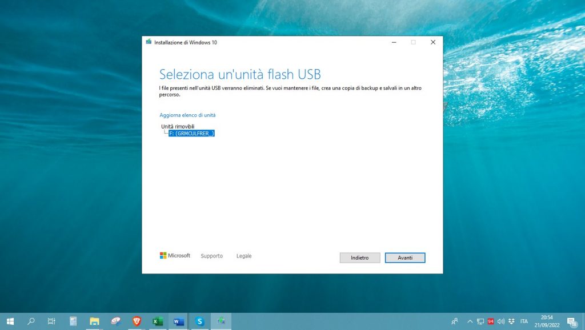Select the 'Unità rimovibili' tree node

[x=178, y=126]
